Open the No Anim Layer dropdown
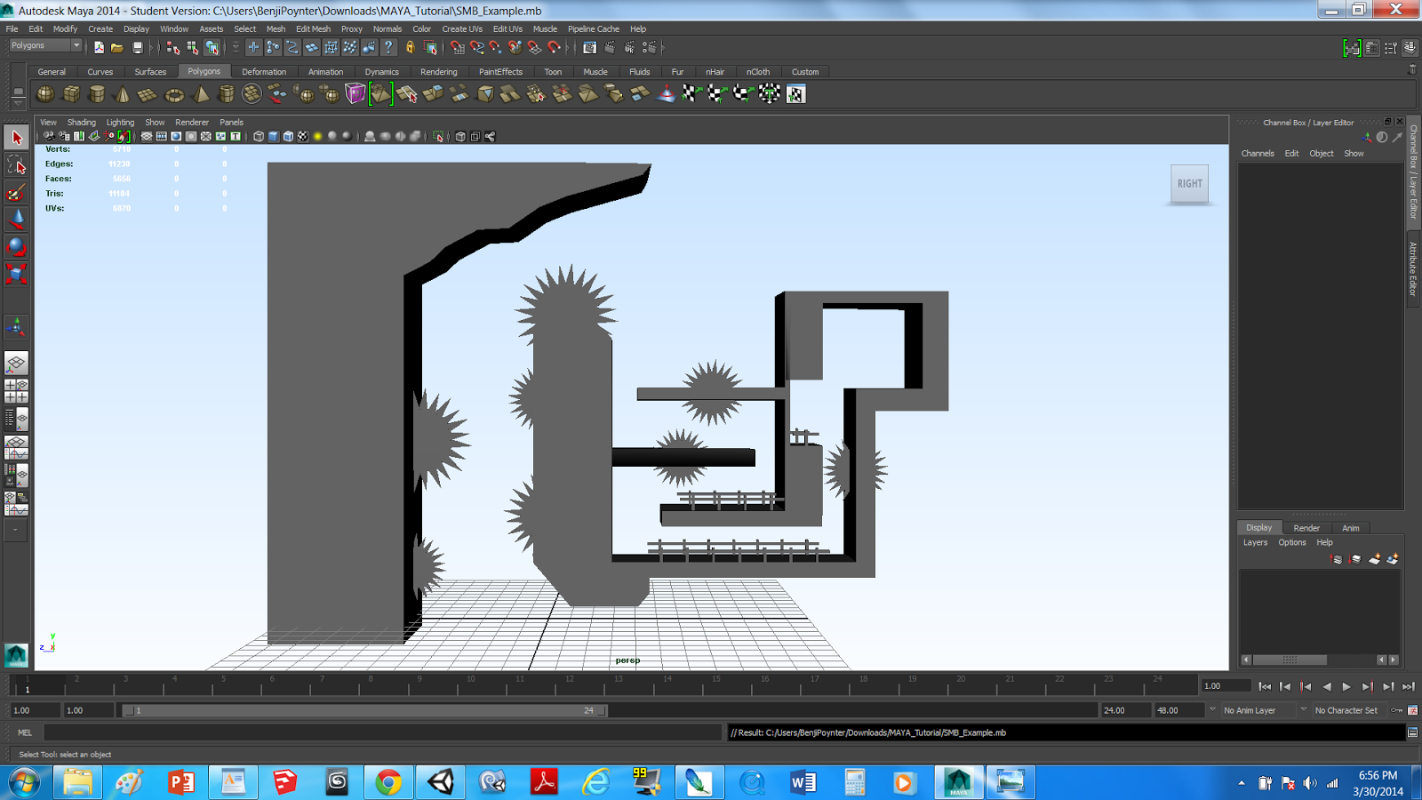The height and width of the screenshot is (800, 1422). (1258, 710)
